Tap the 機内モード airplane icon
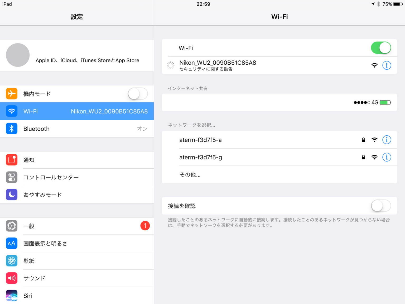This screenshot has width=405, height=304. point(12,94)
